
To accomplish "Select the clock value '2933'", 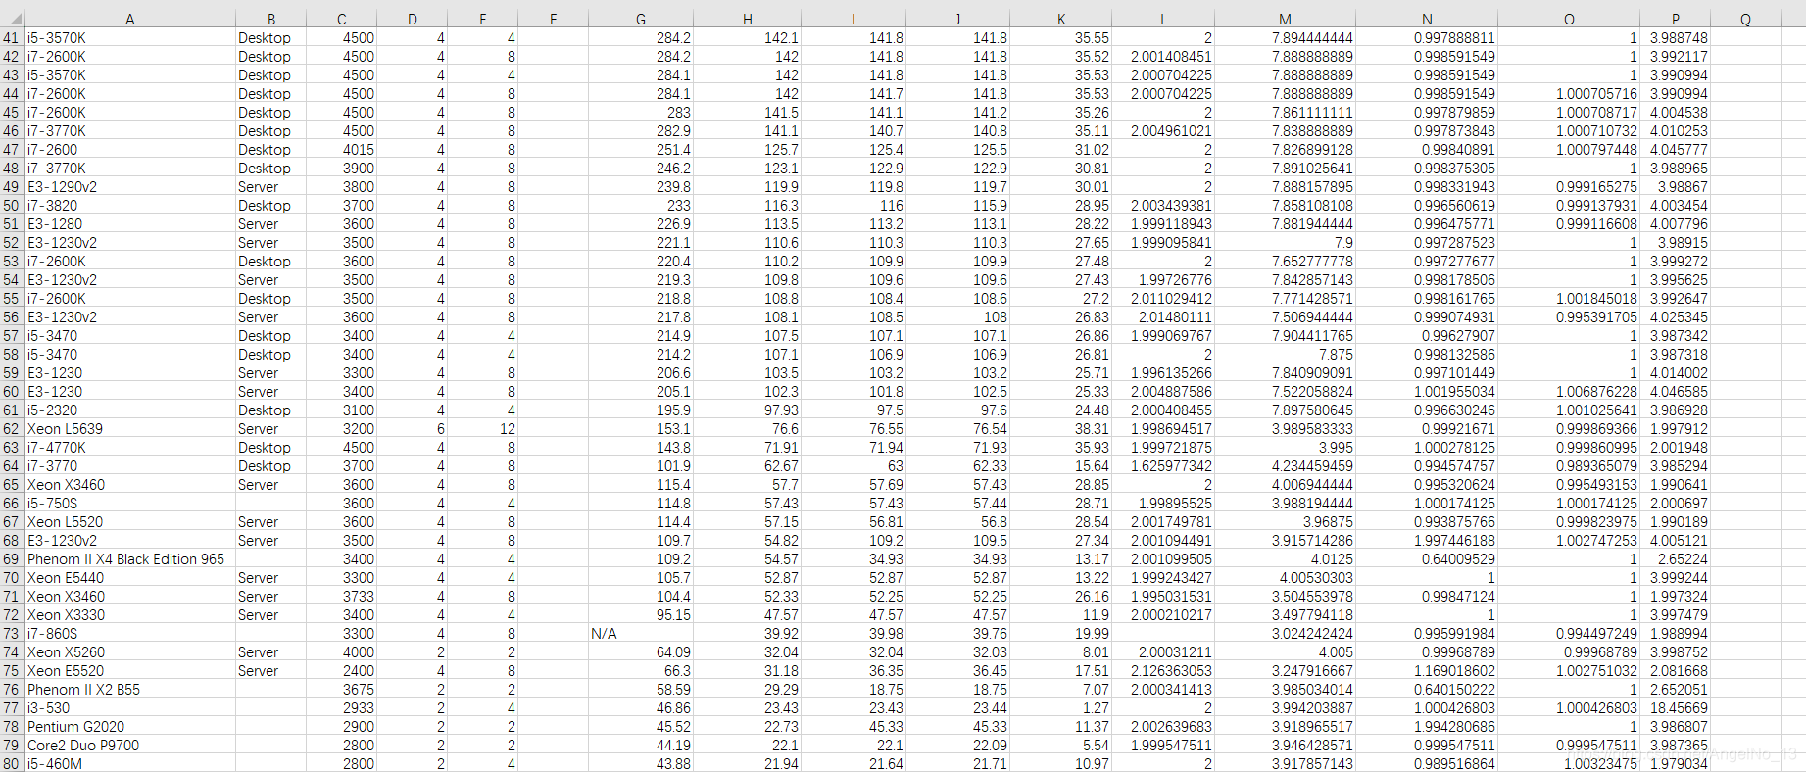I will pyautogui.click(x=342, y=708).
